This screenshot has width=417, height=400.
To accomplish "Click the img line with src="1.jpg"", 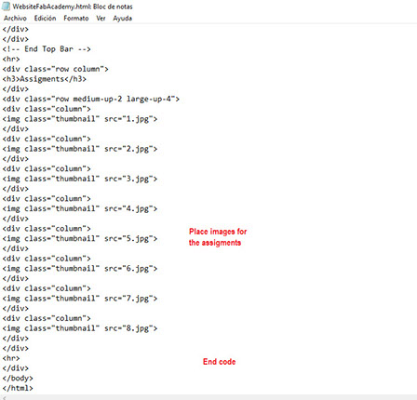I will pyautogui.click(x=80, y=119).
